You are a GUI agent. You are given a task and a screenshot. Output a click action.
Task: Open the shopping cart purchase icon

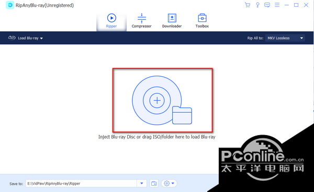tap(248, 5)
